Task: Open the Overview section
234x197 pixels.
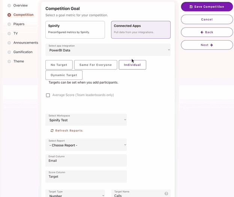Action: tap(21, 6)
